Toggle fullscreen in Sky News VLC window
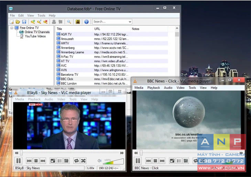Screen dimensions: 251x177 pos(53,161)
